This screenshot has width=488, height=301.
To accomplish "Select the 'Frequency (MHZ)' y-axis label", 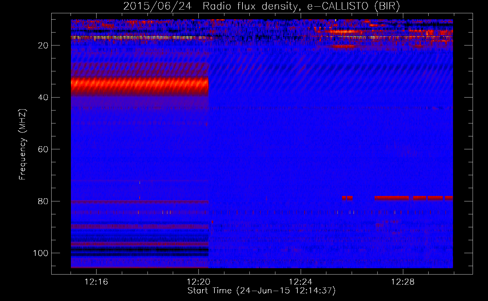I will point(23,144).
